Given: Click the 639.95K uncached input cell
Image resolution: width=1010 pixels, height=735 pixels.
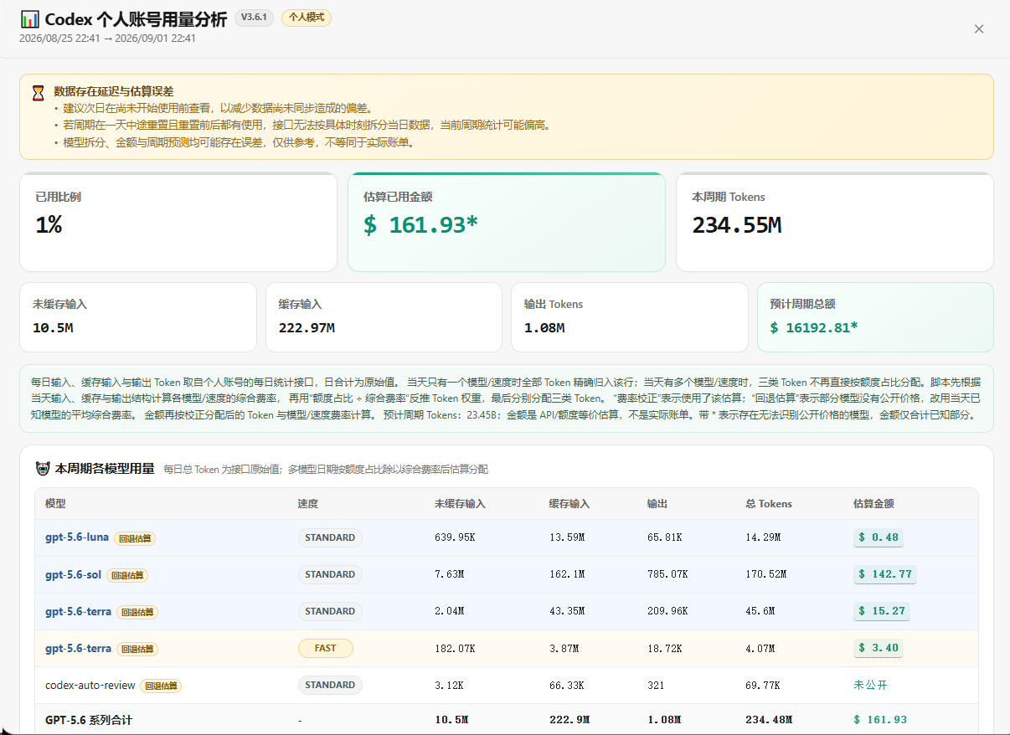Looking at the screenshot, I should click(456, 537).
